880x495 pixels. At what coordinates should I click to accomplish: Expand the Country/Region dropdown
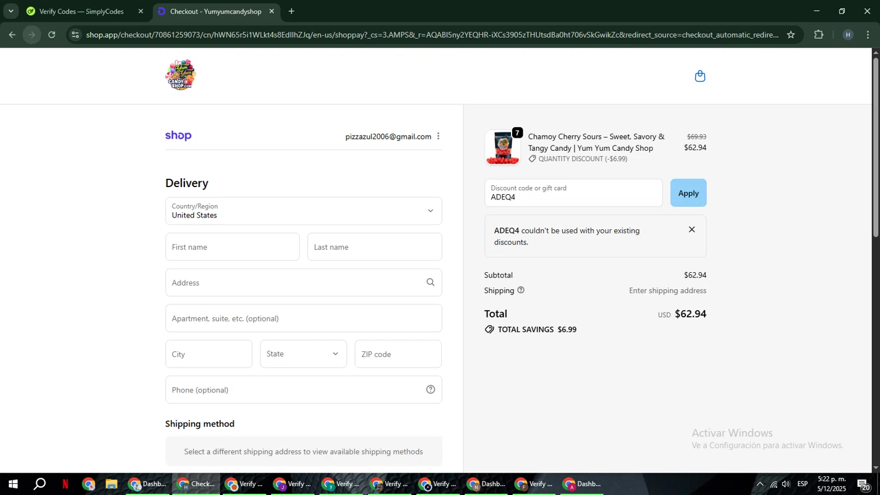click(x=303, y=211)
